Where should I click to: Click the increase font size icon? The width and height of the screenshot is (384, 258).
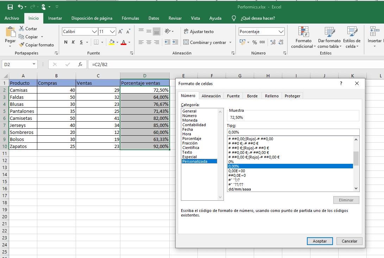(120, 32)
